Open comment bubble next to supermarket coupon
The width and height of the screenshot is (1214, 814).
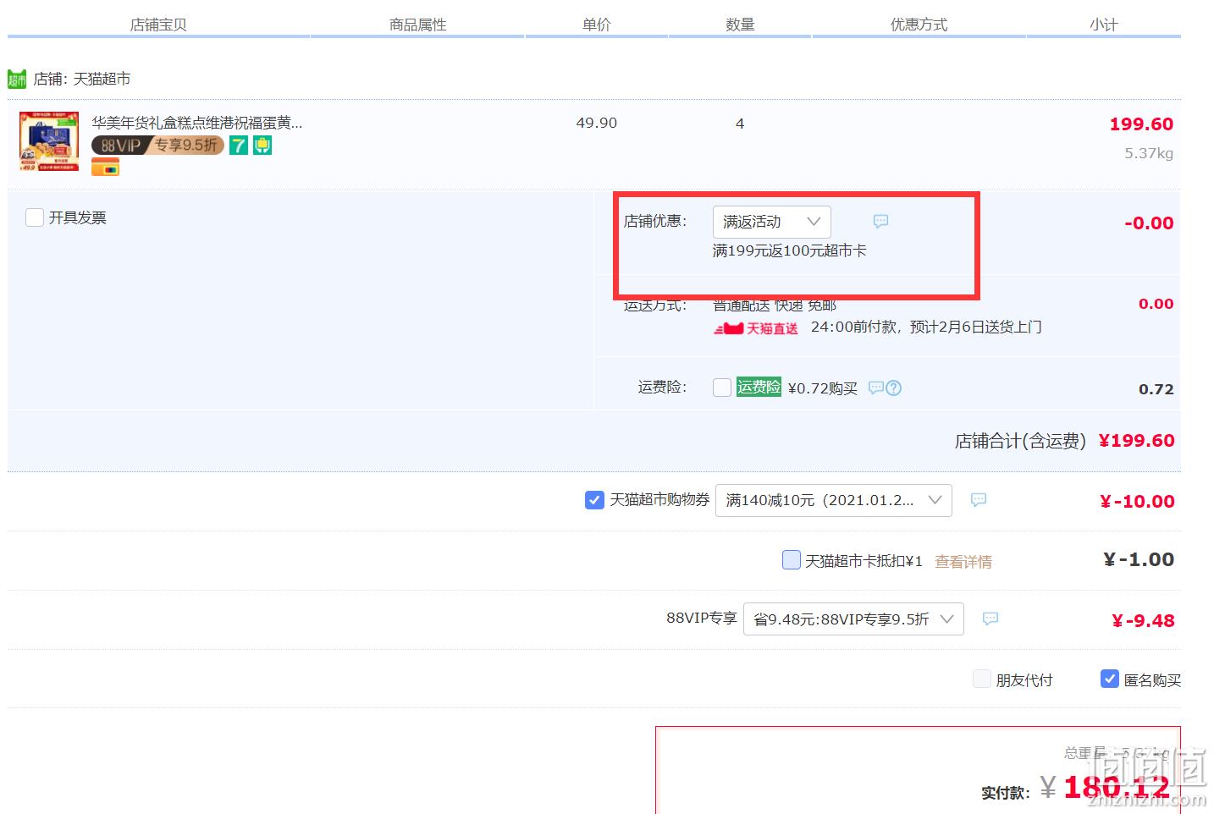[x=978, y=500]
